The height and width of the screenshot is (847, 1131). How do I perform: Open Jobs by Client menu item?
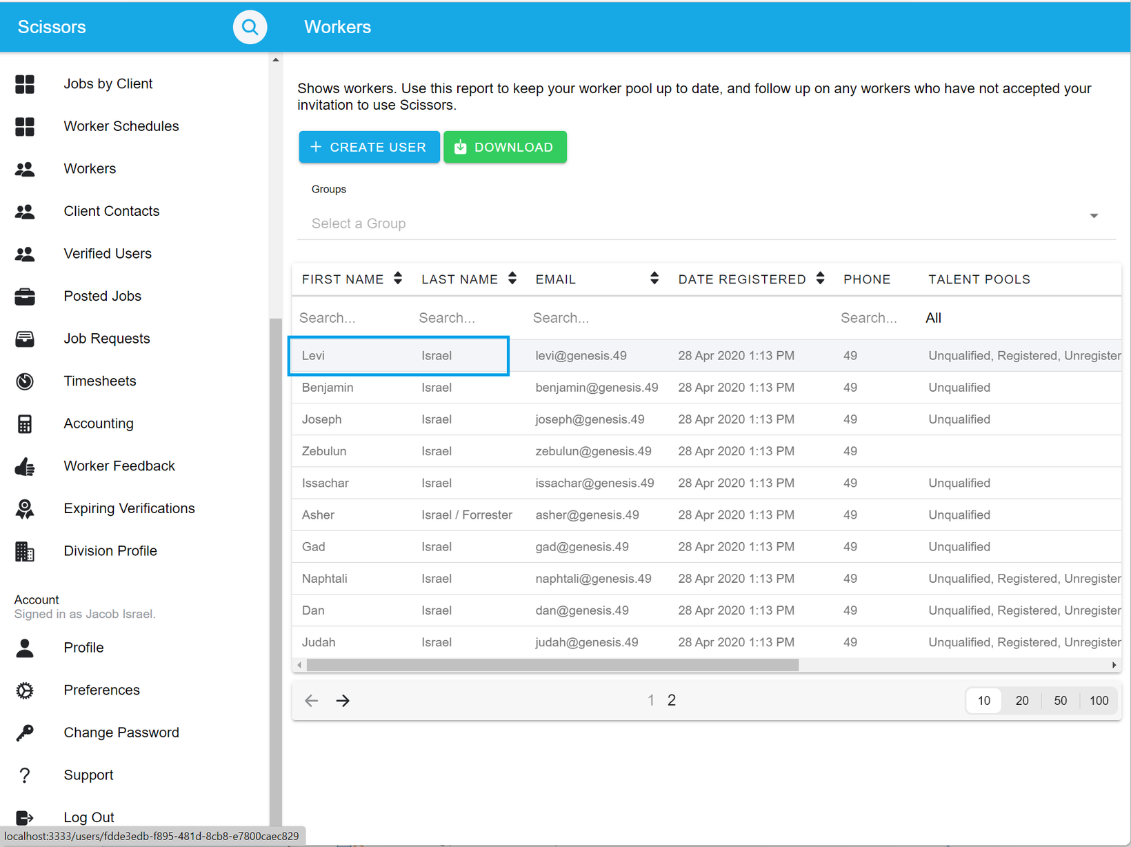108,84
